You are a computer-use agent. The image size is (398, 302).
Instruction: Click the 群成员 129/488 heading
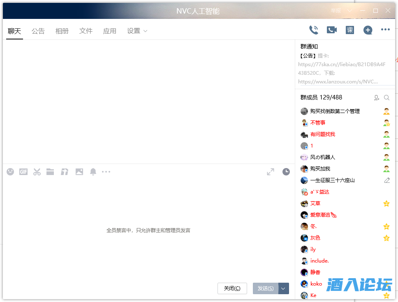[321, 98]
